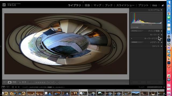Open Music app from the Dock
Screen dimensions: 172x96
(x=169, y=72)
